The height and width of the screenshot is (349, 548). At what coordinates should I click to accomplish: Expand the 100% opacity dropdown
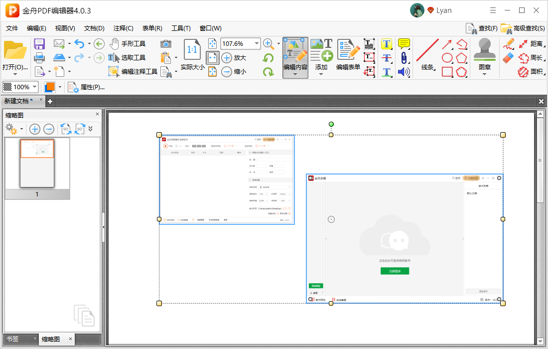pos(35,87)
